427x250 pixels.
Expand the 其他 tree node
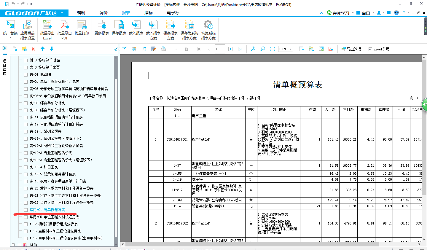point(13,245)
